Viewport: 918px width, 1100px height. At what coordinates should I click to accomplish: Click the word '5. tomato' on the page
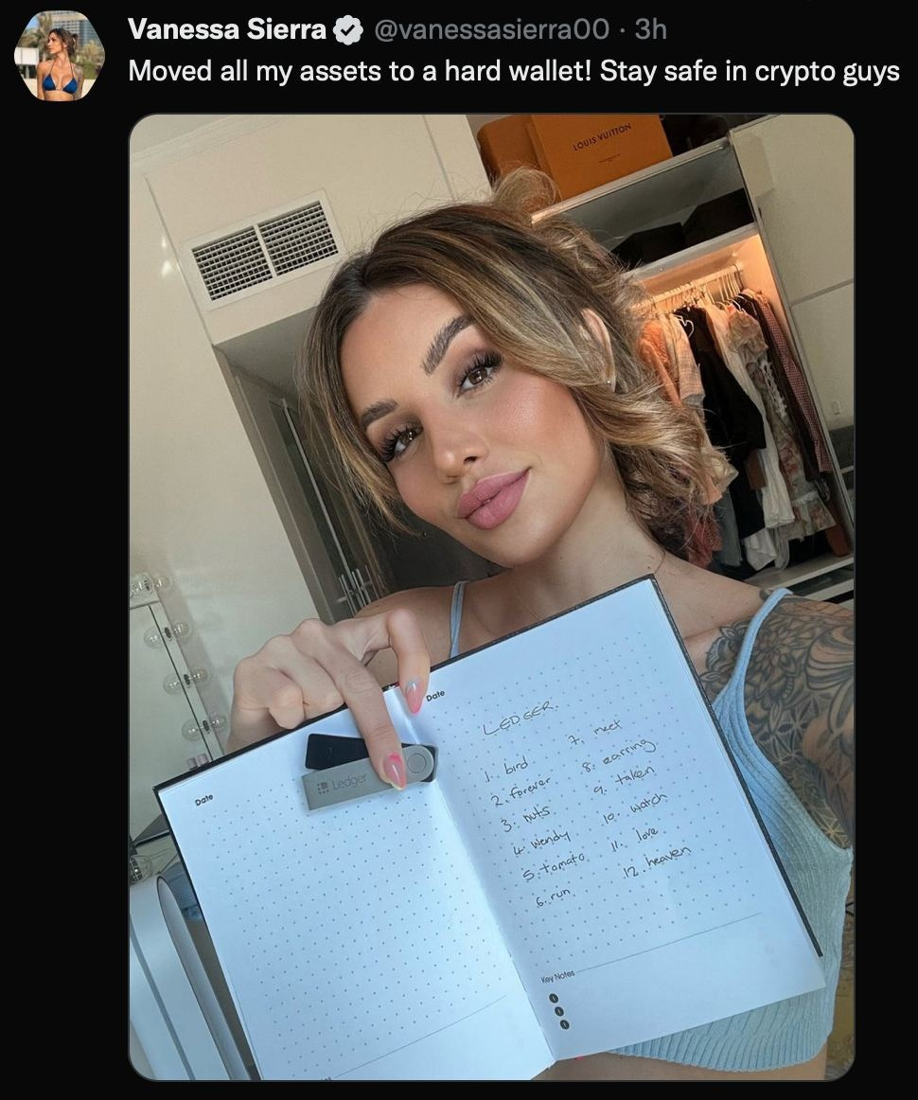click(554, 864)
